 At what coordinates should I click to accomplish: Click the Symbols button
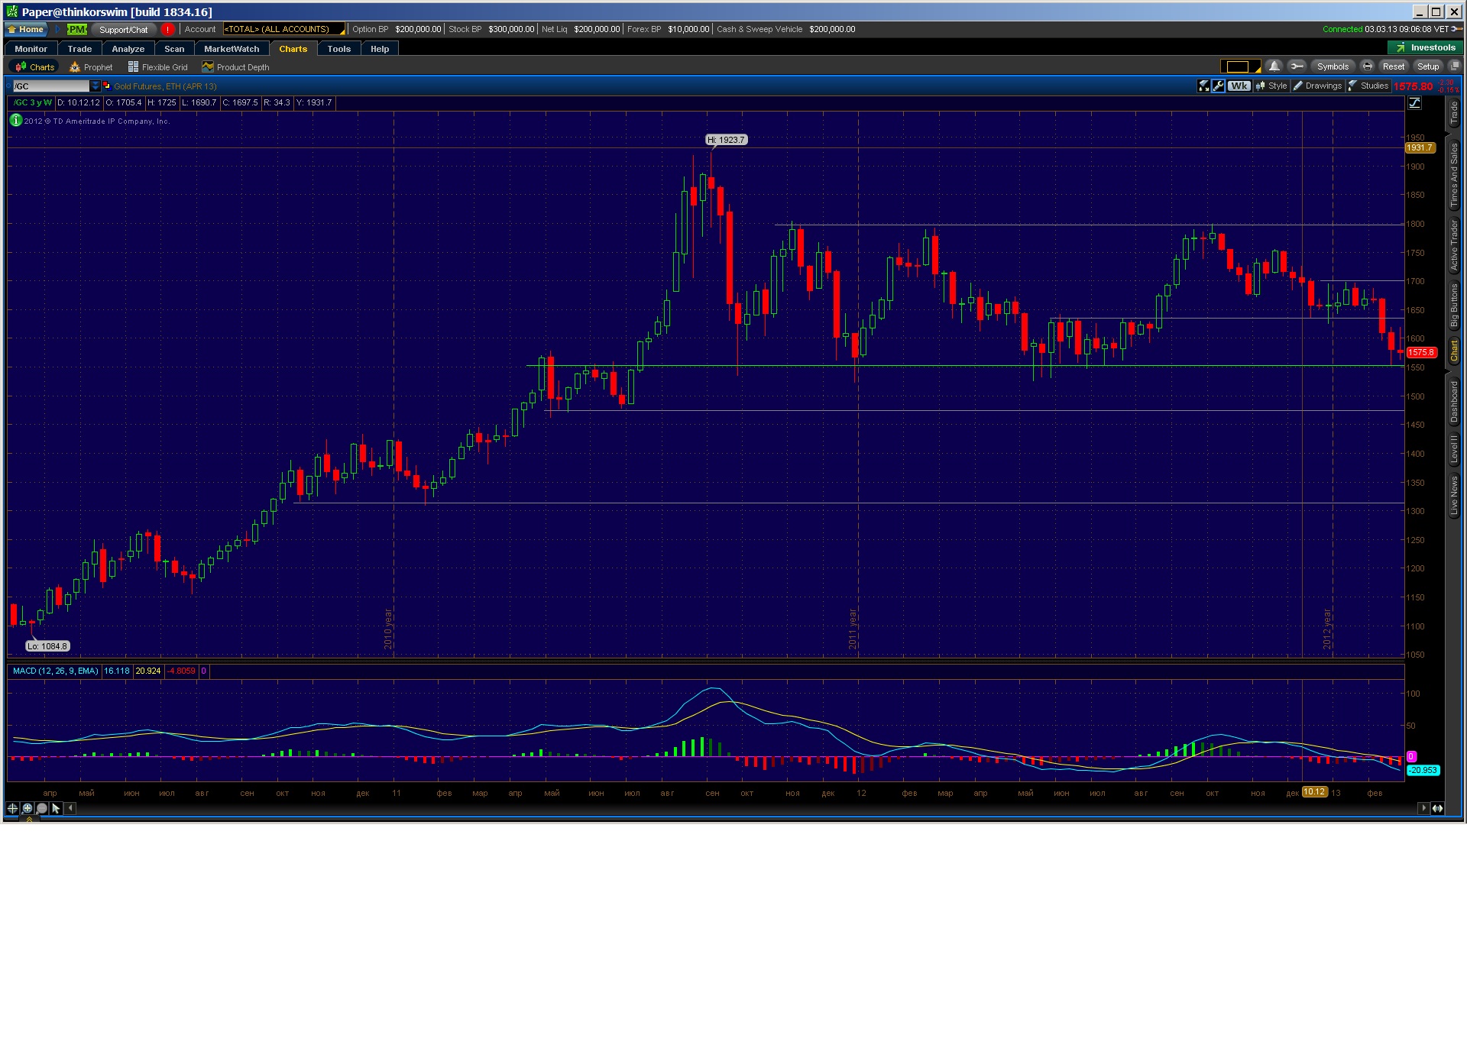1333,66
